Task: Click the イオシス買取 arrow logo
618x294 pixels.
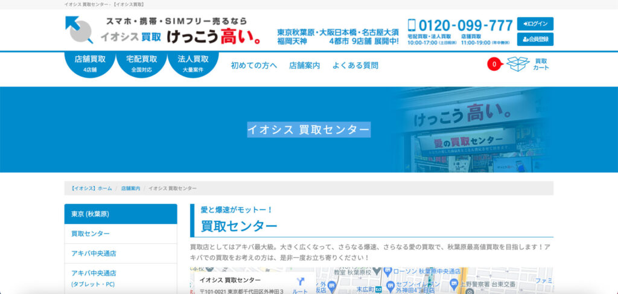Action: (79, 30)
